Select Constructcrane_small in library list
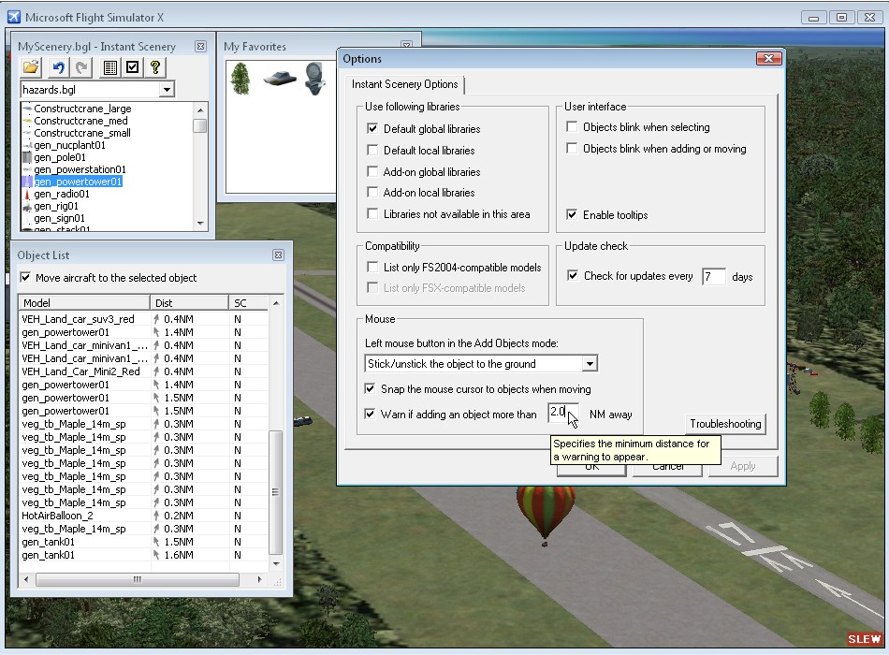The width and height of the screenshot is (889, 655). click(x=82, y=133)
